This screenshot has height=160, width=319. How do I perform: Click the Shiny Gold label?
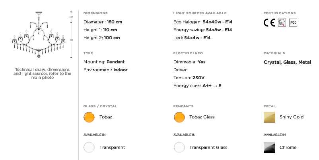pyautogui.click(x=291, y=117)
